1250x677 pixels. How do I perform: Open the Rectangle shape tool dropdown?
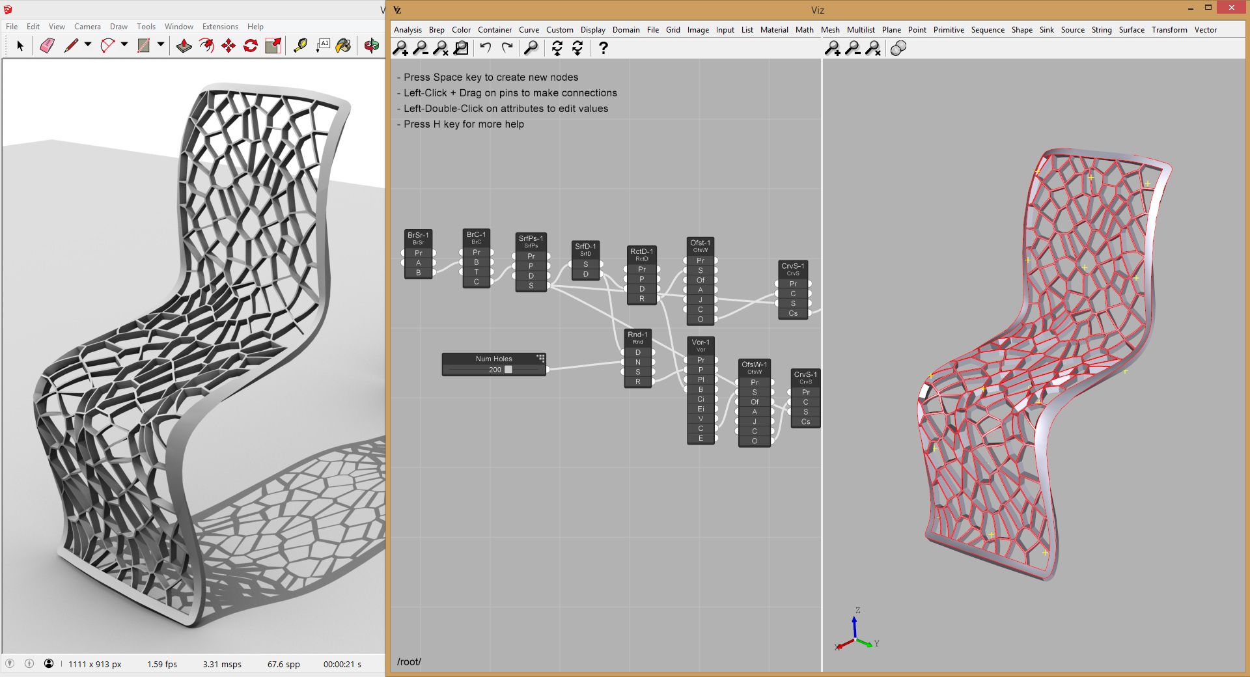pyautogui.click(x=161, y=45)
